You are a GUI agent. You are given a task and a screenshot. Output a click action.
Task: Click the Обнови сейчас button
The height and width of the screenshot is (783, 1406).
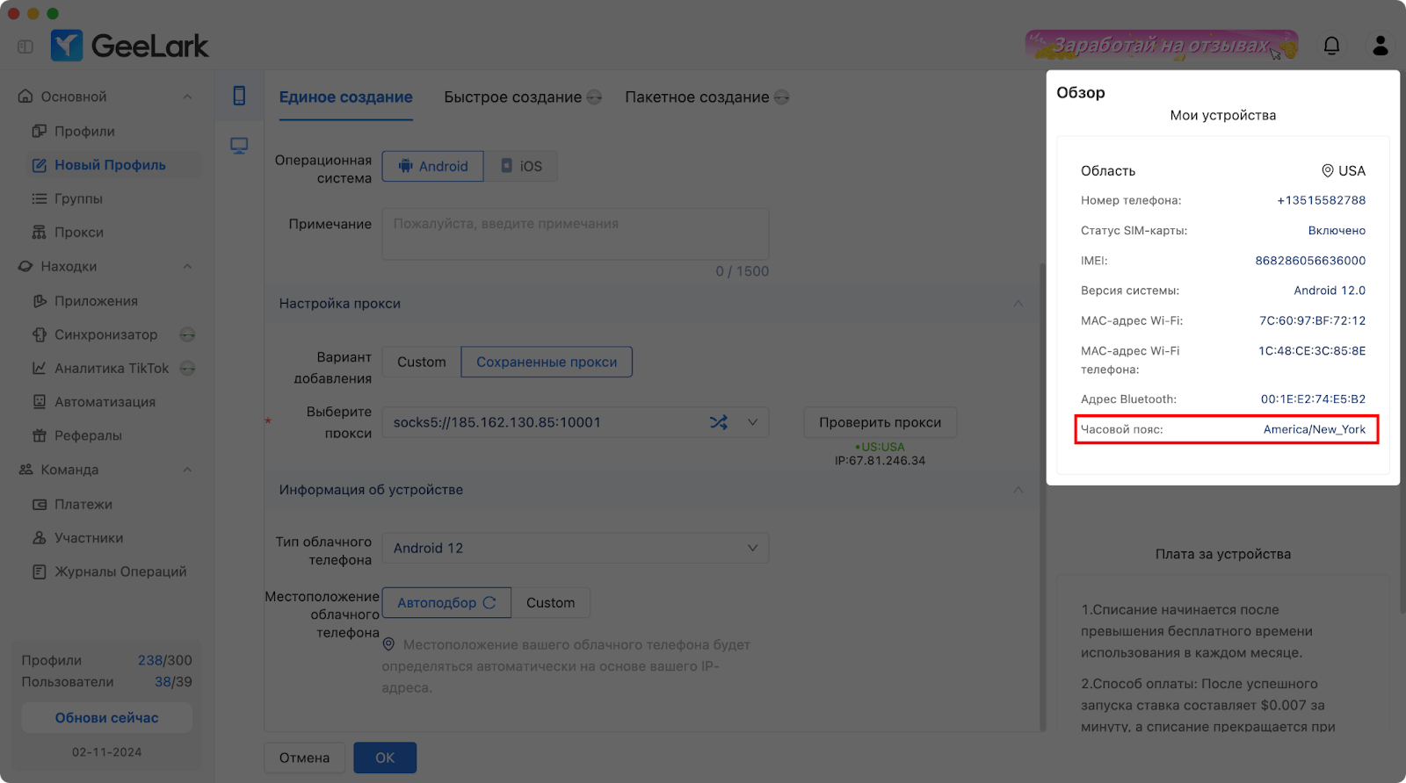[x=106, y=718]
